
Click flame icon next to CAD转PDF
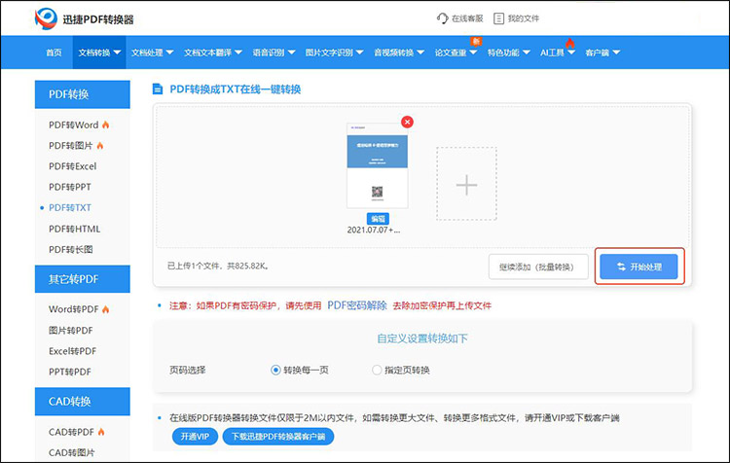101,432
